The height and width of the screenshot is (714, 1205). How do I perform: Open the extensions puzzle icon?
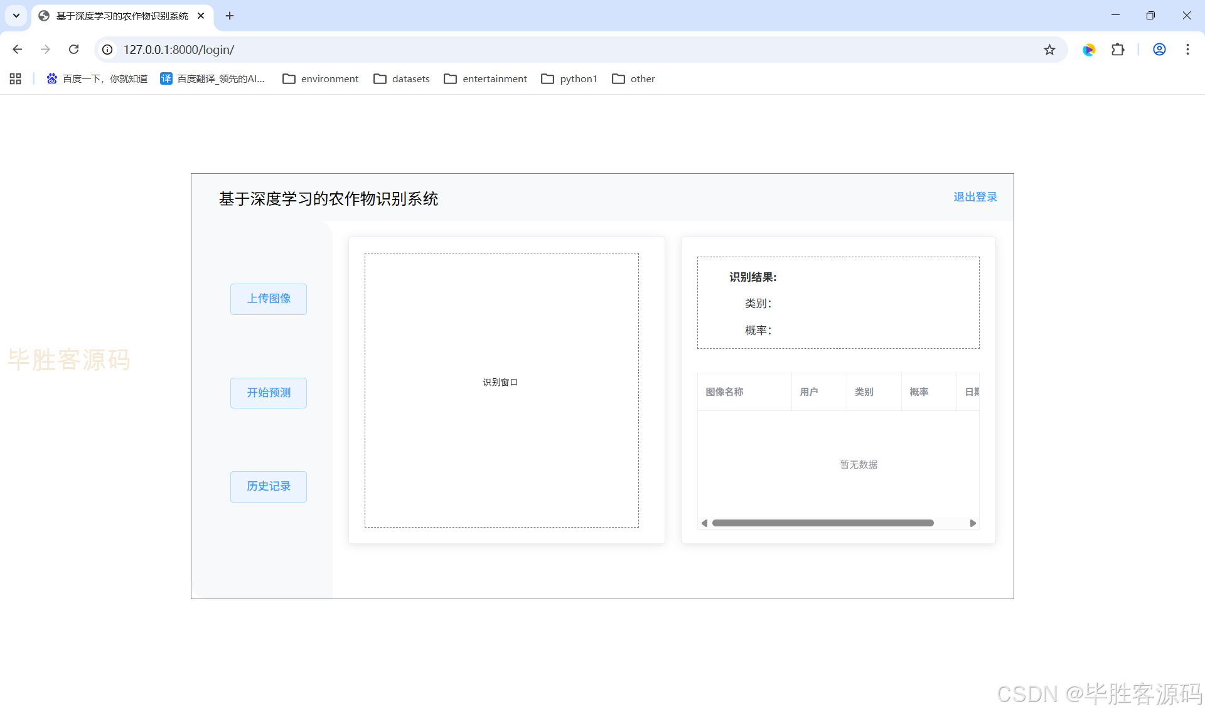coord(1118,50)
